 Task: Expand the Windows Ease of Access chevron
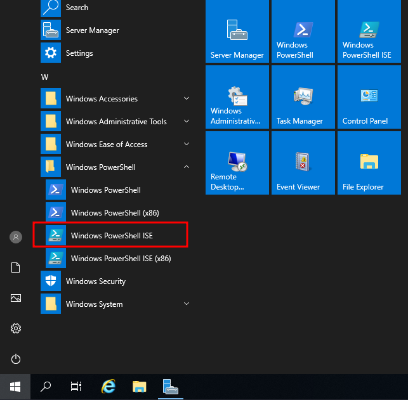click(187, 145)
